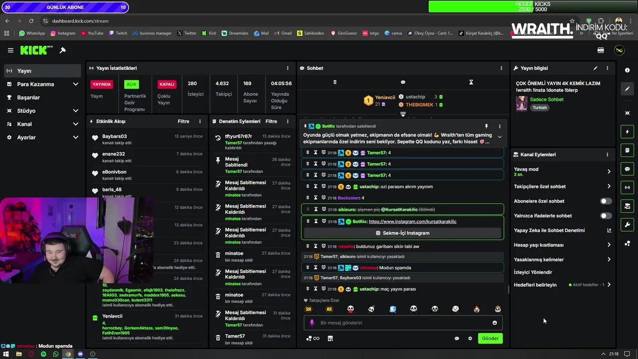
Task: Open the Twitch bookmark
Action: [x=118, y=33]
